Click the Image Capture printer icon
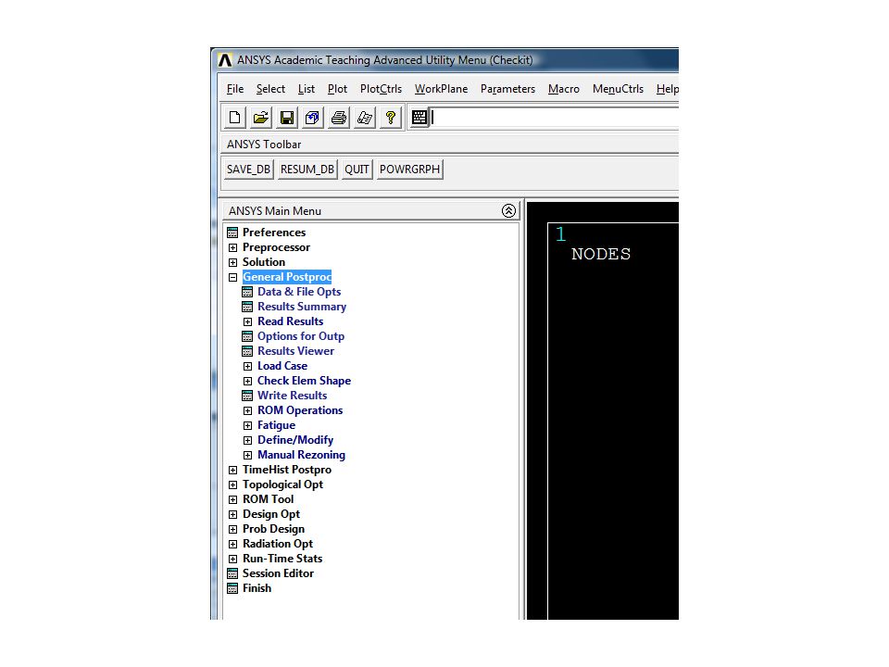 pyautogui.click(x=339, y=118)
